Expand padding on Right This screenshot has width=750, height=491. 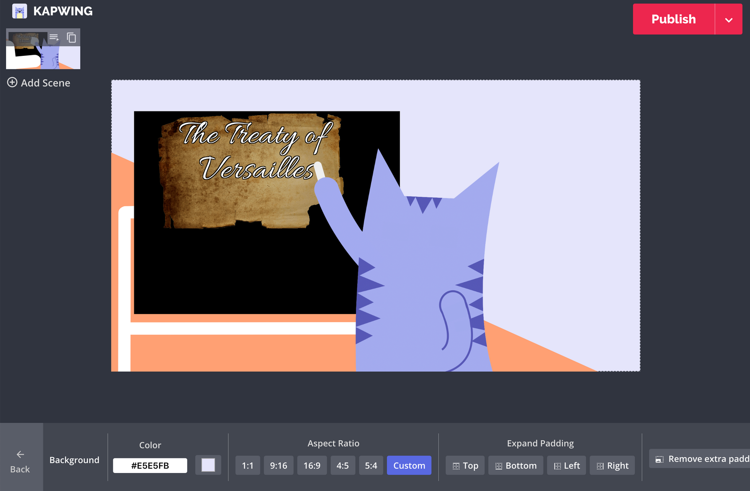612,465
